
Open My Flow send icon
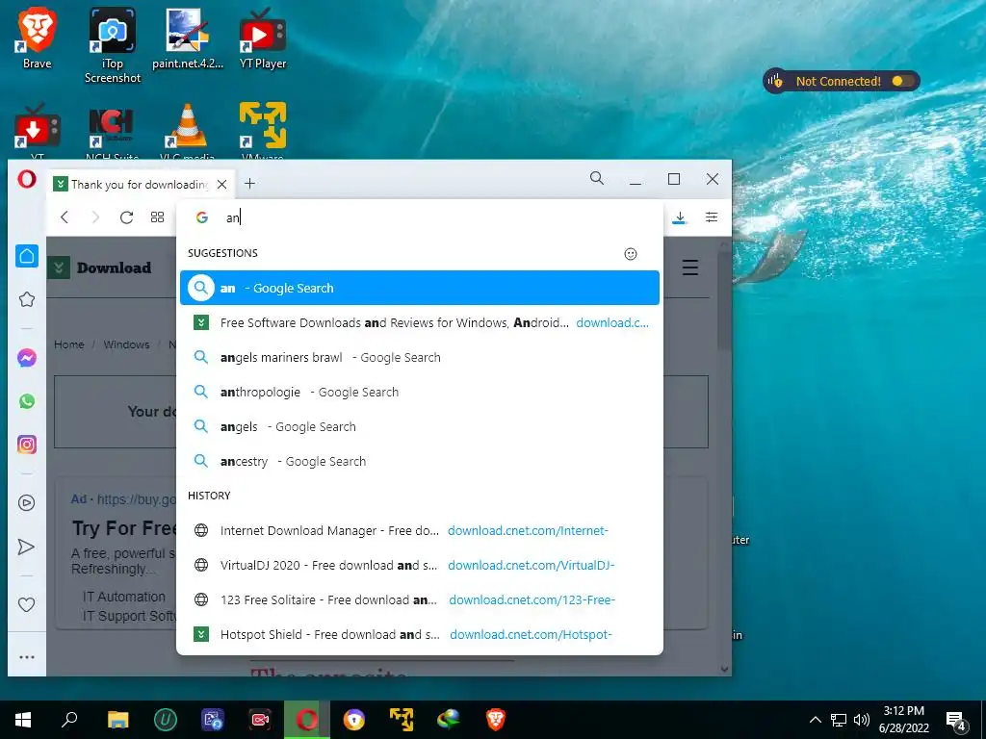[26, 547]
